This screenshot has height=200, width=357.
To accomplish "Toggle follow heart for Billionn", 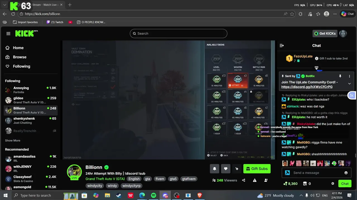I will point(226,169).
